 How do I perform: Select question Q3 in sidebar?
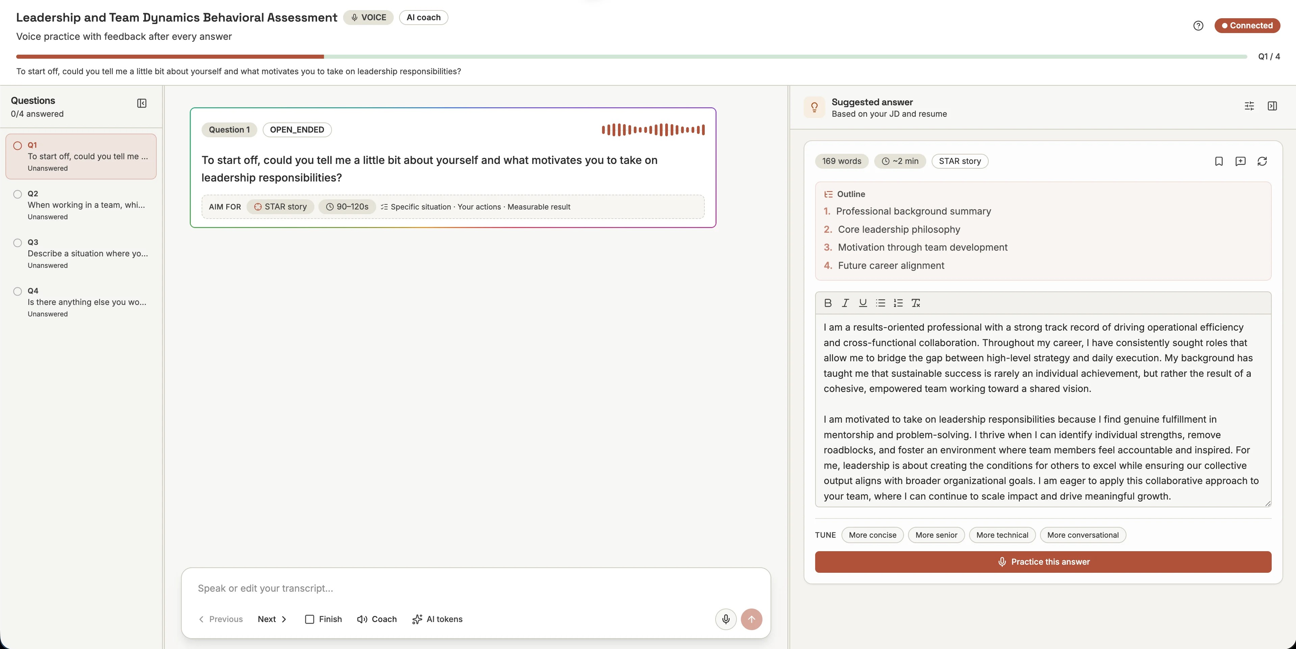tap(81, 253)
